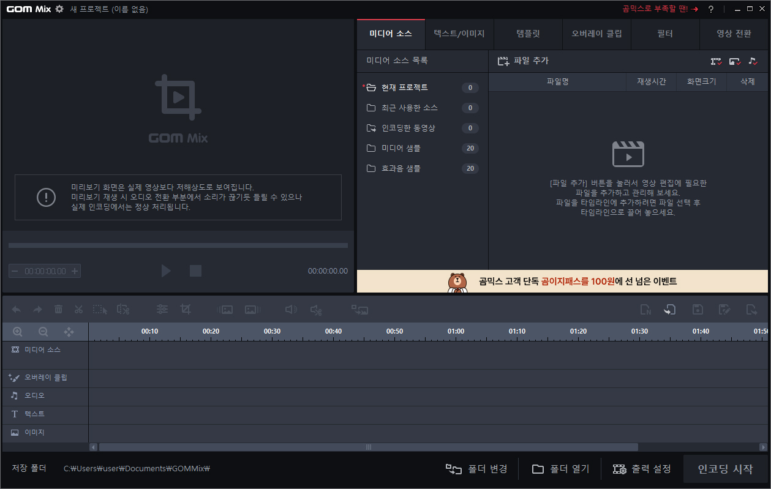Toggle video file filter icon

[716, 61]
